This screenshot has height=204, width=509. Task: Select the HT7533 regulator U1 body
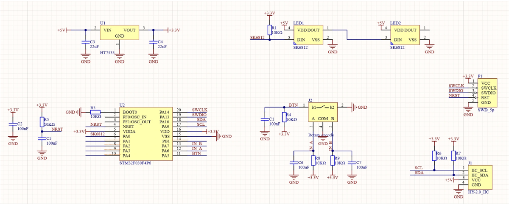(120, 33)
